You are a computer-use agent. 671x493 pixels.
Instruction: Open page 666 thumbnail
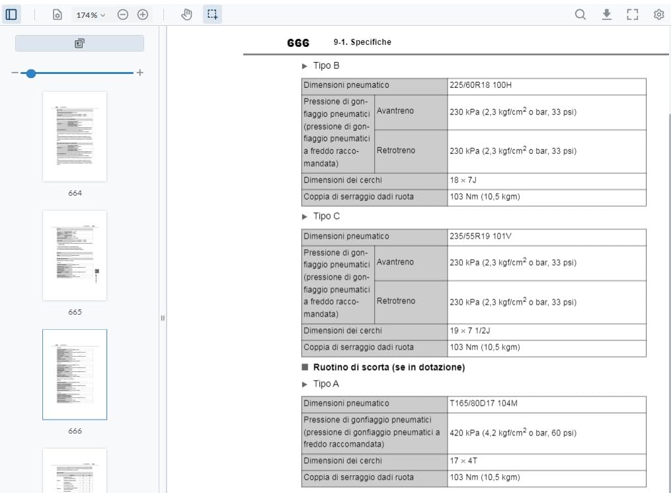click(75, 375)
